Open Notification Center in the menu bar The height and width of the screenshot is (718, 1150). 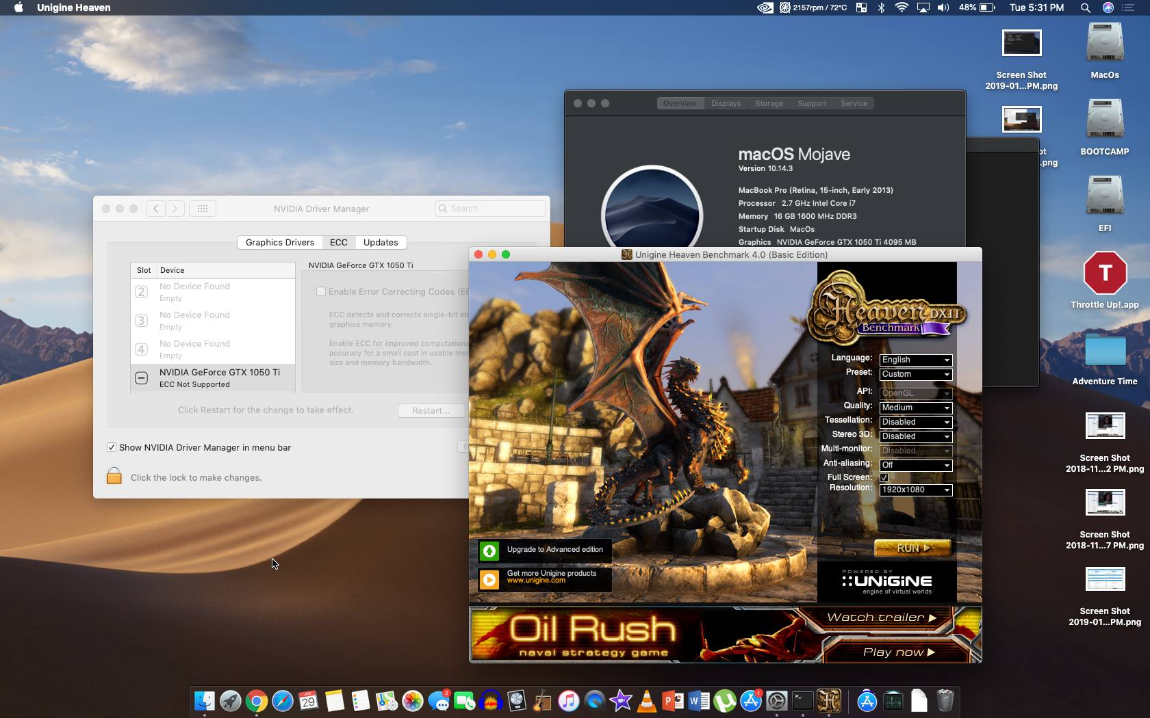point(1129,8)
